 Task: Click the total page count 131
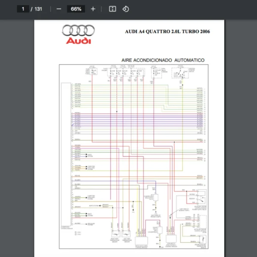coord(39,9)
